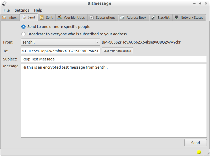Click into the Subject field
The height and width of the screenshot is (156, 210).
pos(114,59)
